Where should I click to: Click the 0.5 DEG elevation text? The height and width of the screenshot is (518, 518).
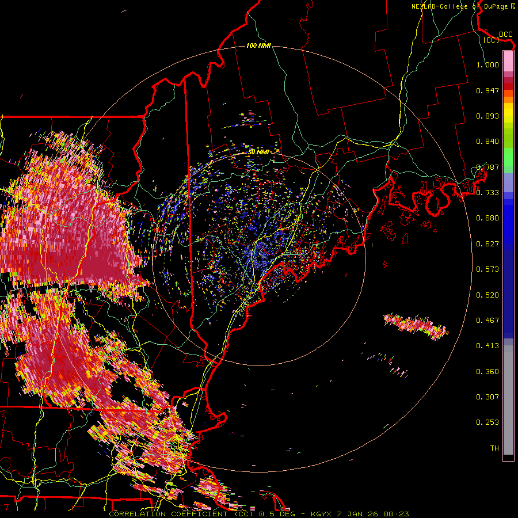(278, 514)
